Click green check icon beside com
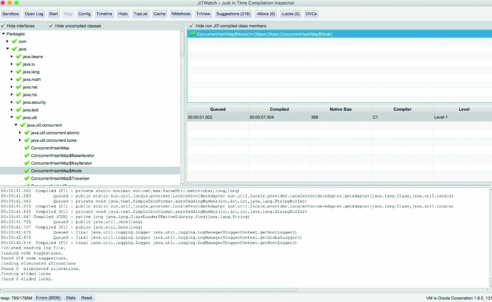This screenshot has height=302, width=492. [14, 41]
